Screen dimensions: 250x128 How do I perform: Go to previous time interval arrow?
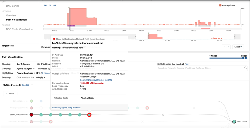(224, 47)
